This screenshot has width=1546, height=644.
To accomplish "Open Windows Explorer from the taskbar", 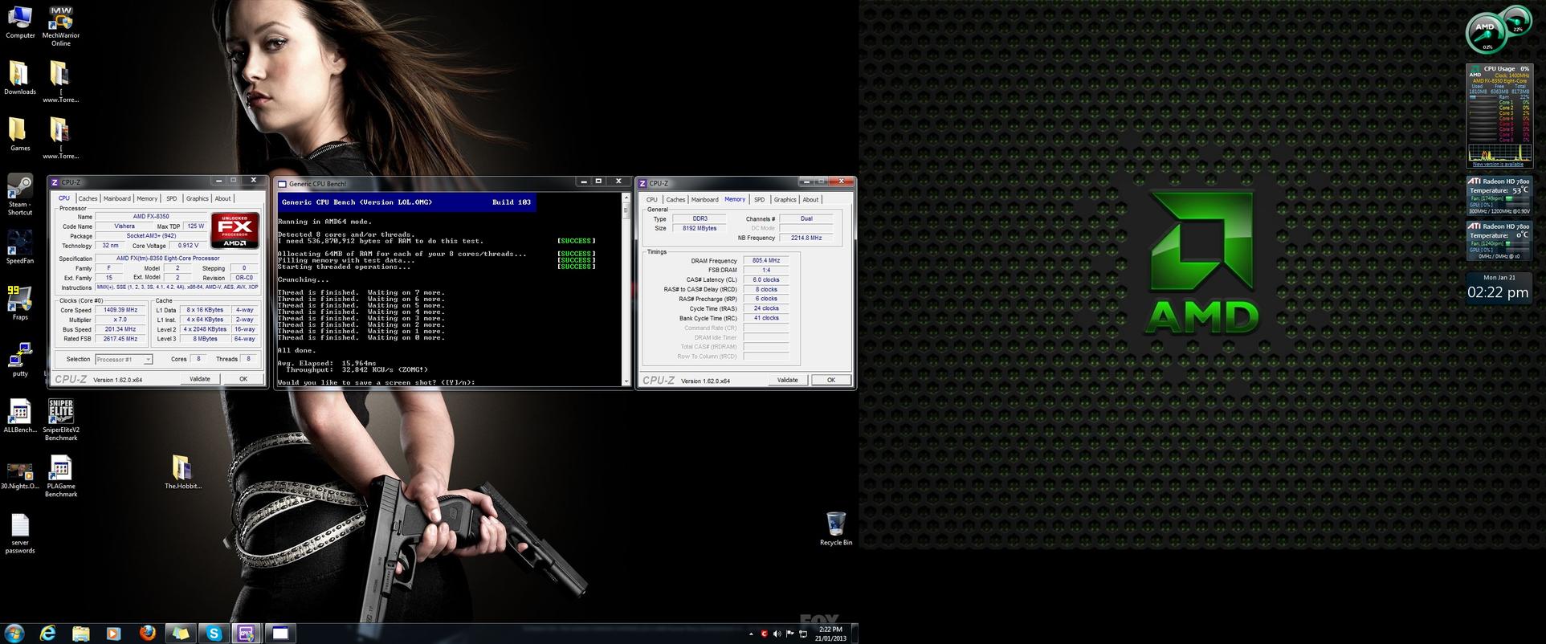I will pos(81,634).
